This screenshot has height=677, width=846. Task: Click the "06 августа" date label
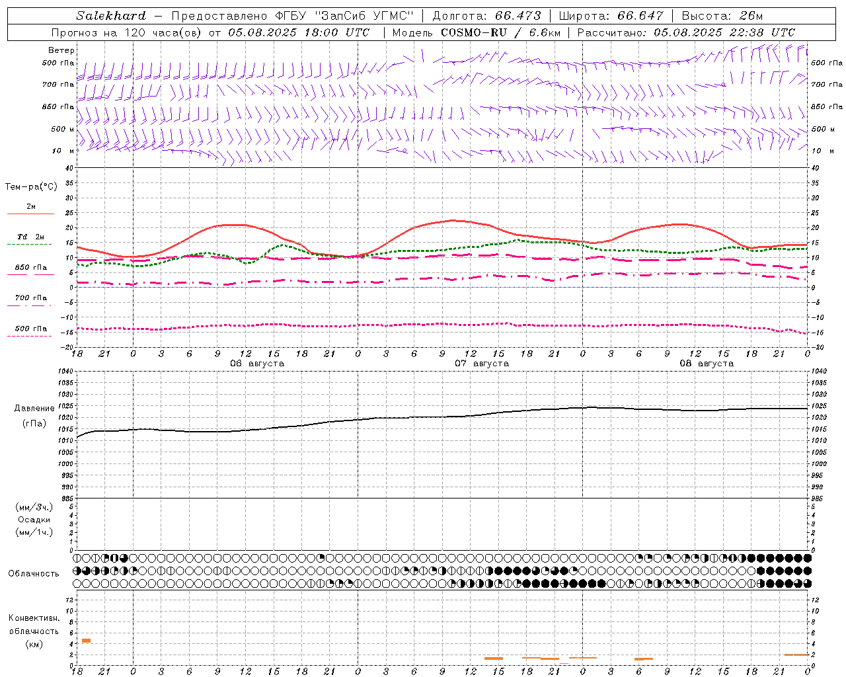point(257,364)
